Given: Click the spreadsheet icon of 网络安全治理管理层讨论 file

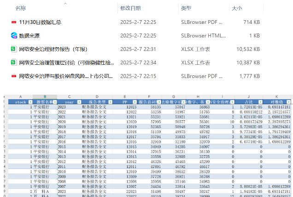Looking at the screenshot, I should coord(13,62).
